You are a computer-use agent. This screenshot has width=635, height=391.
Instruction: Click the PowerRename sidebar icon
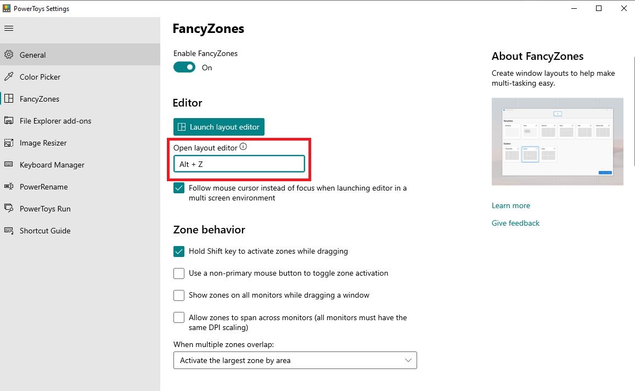point(9,186)
